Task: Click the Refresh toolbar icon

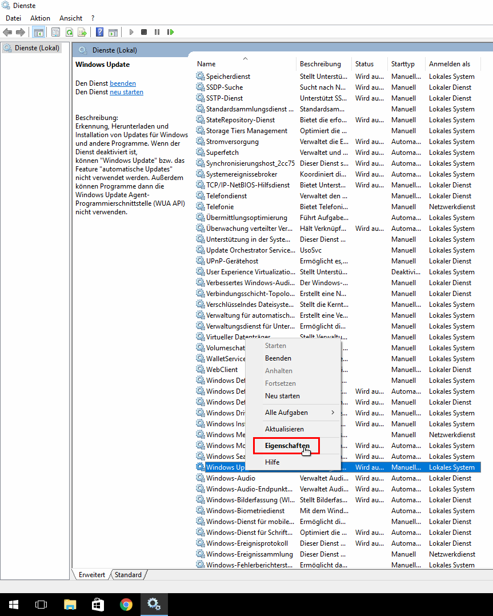Action: pyautogui.click(x=69, y=32)
